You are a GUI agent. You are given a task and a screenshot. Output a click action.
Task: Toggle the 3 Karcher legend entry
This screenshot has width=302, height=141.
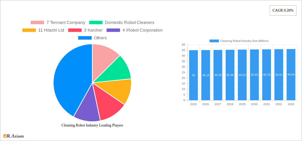[85, 30]
